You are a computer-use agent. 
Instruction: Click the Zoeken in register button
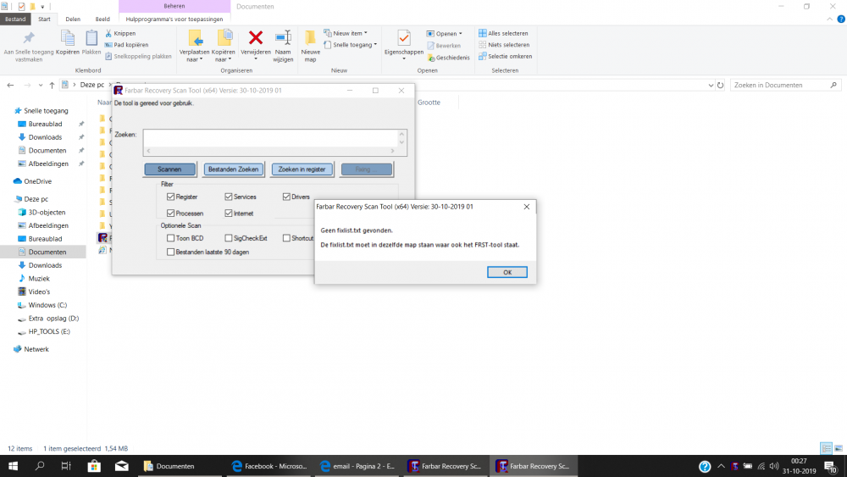click(x=302, y=169)
